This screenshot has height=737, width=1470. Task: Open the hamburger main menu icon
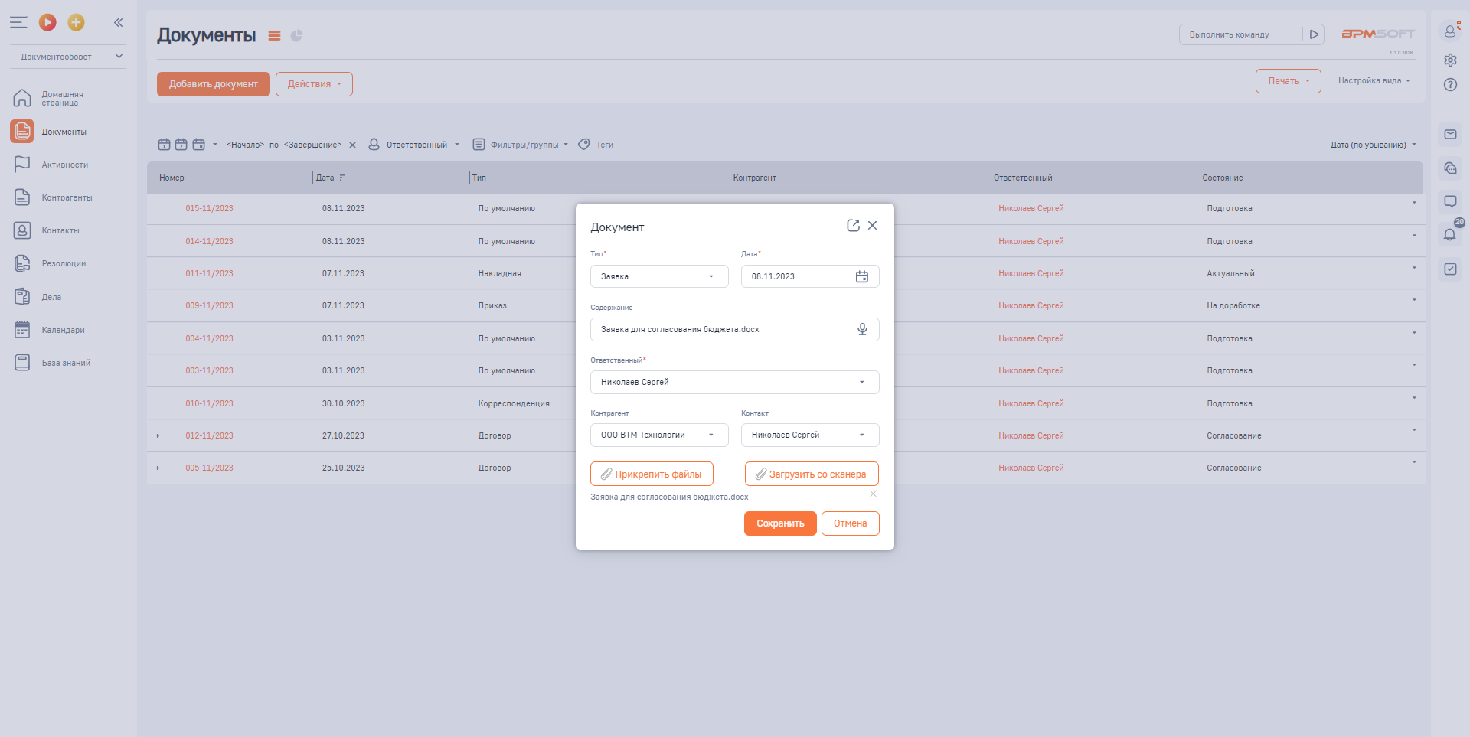(18, 22)
